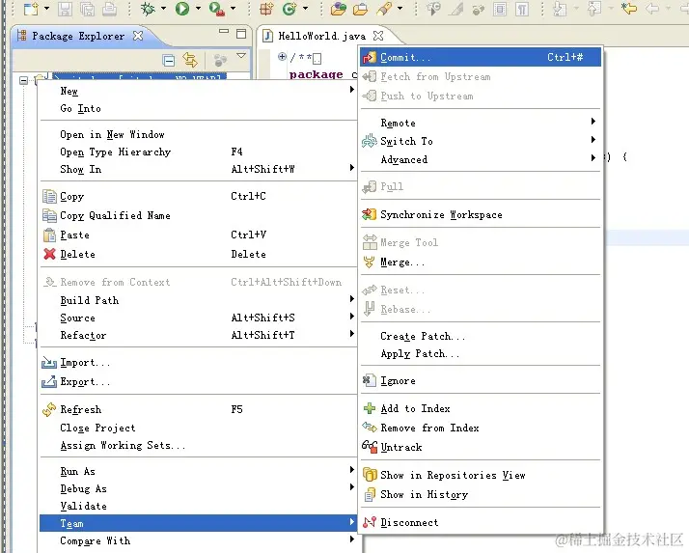
Task: Click the Save disk icon in toolbar
Action: pyautogui.click(x=65, y=9)
